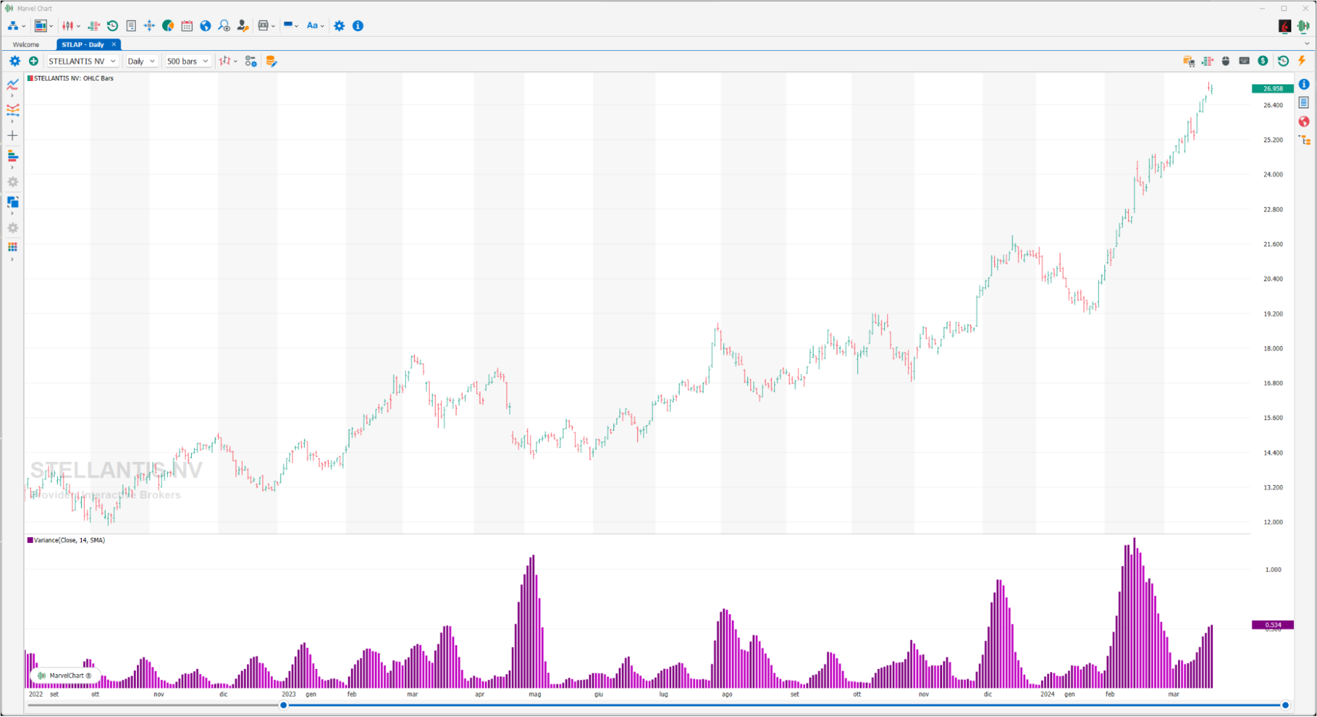Image resolution: width=1317 pixels, height=717 pixels.
Task: Click the blue globe icon in main toolbar
Action: pyautogui.click(x=206, y=26)
